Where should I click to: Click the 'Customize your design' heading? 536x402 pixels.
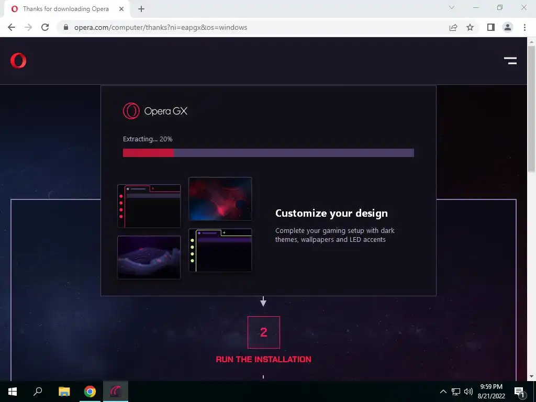[x=331, y=214]
